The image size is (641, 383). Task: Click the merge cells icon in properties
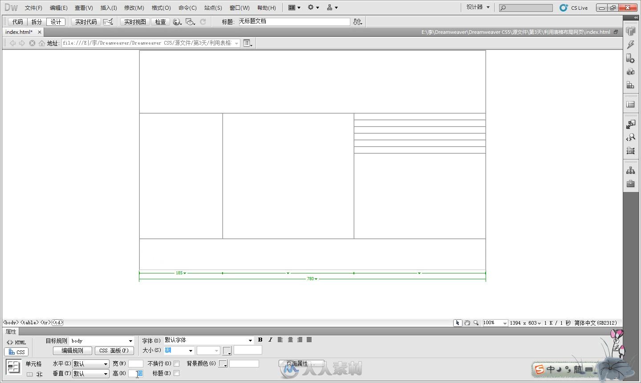pos(30,374)
